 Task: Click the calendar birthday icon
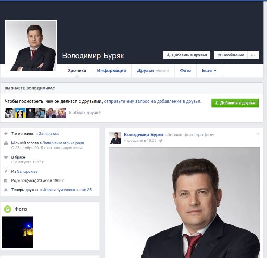6,180
